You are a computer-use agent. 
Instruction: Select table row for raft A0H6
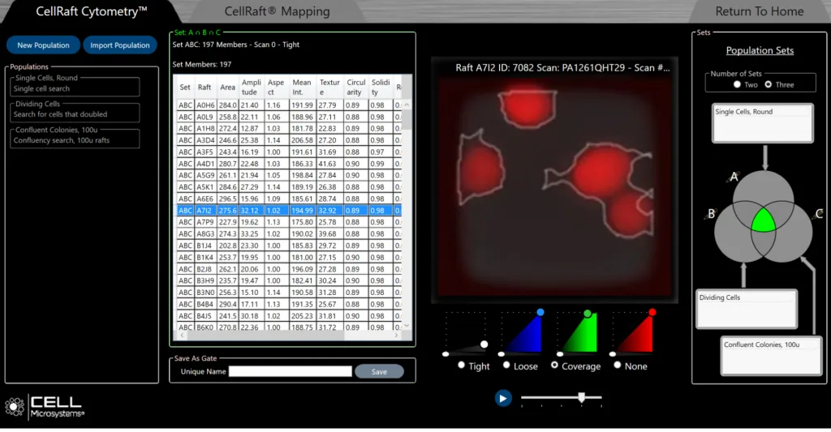pyautogui.click(x=289, y=105)
